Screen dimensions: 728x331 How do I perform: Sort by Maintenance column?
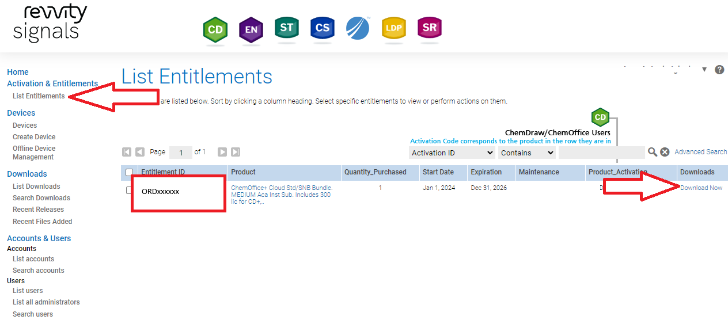(x=539, y=172)
